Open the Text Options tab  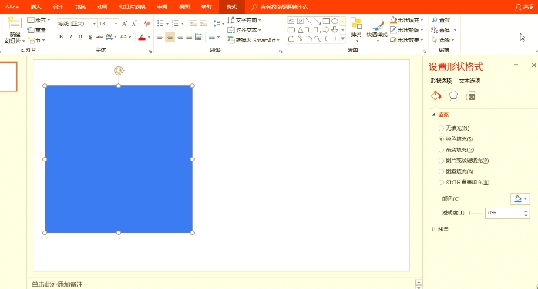coord(469,81)
